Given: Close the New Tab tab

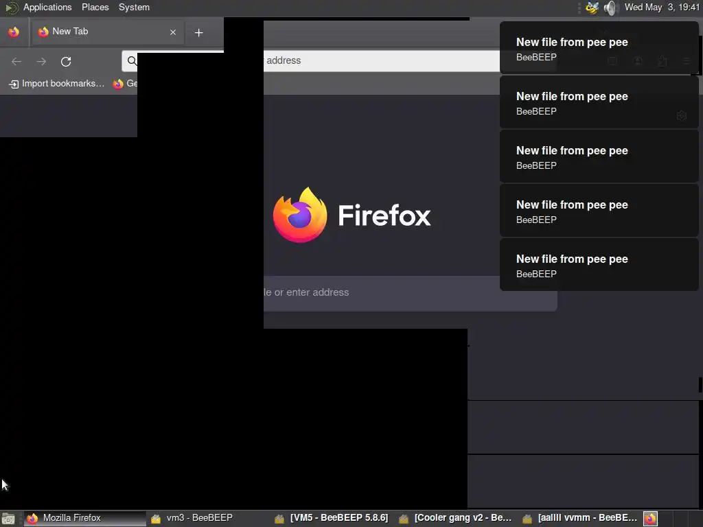Looking at the screenshot, I should (173, 32).
